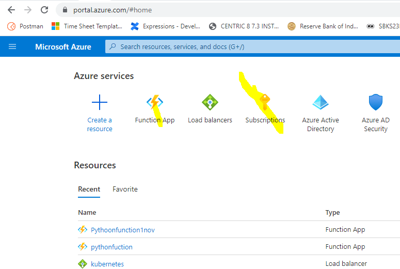Screen dimensions: 400x269
Task: Open the Pythoonfunction1nov resource link
Action: pos(123,230)
